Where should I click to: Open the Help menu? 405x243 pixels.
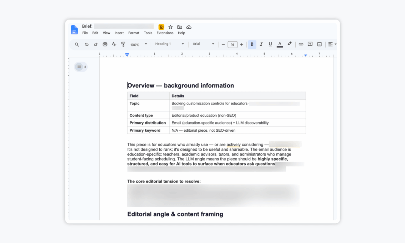181,33
